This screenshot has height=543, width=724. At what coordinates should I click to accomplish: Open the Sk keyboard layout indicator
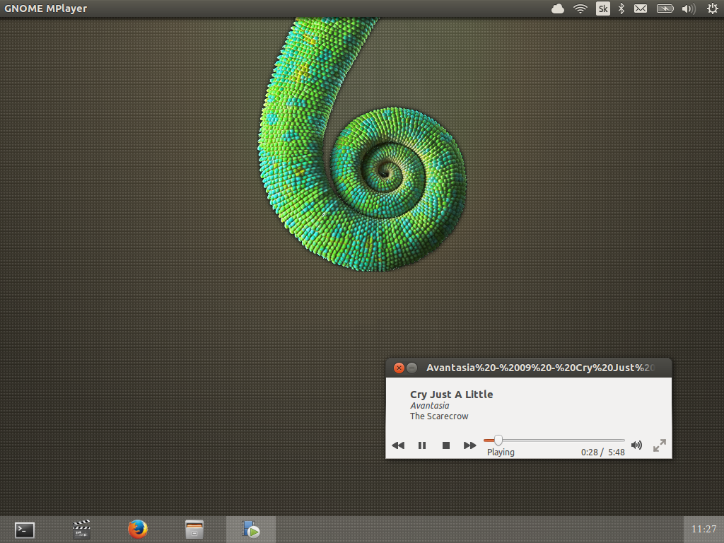[x=602, y=8]
